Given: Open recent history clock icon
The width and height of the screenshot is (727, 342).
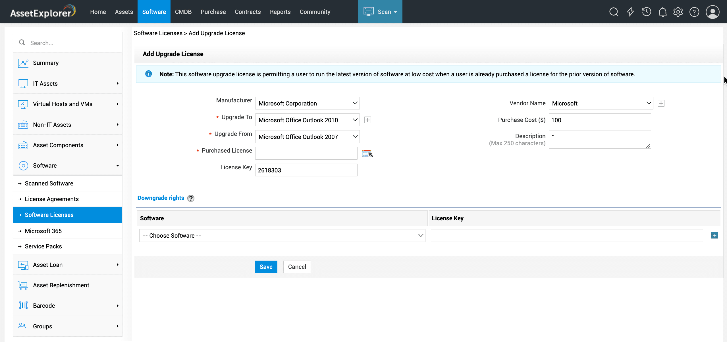Looking at the screenshot, I should (647, 12).
